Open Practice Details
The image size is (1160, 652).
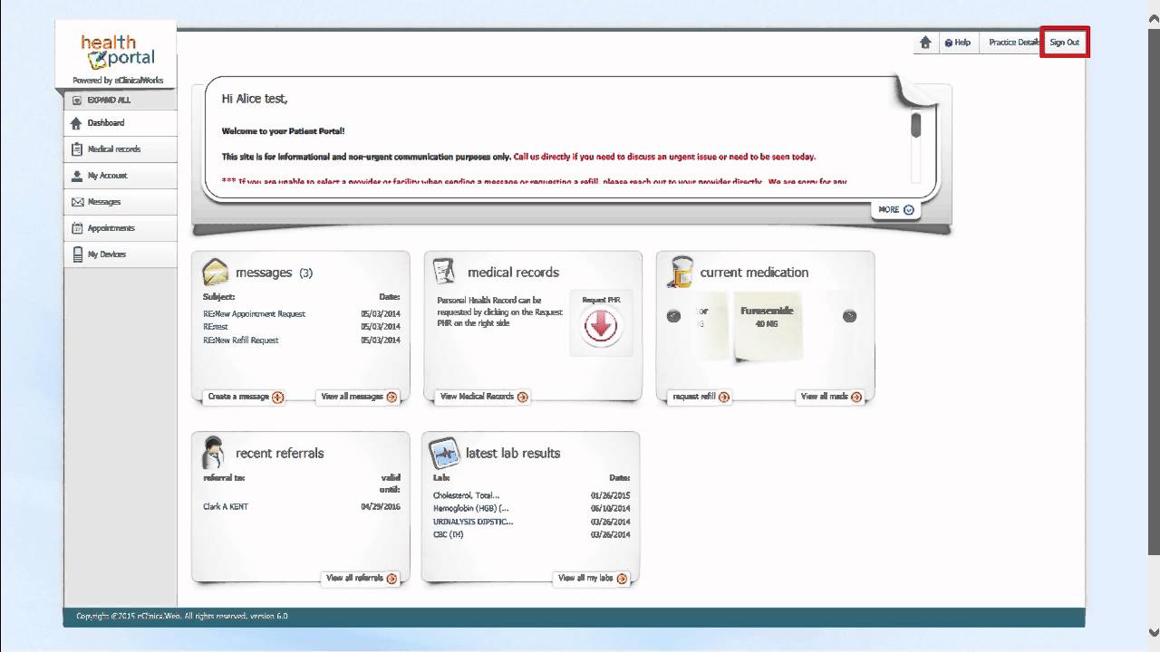(1014, 43)
